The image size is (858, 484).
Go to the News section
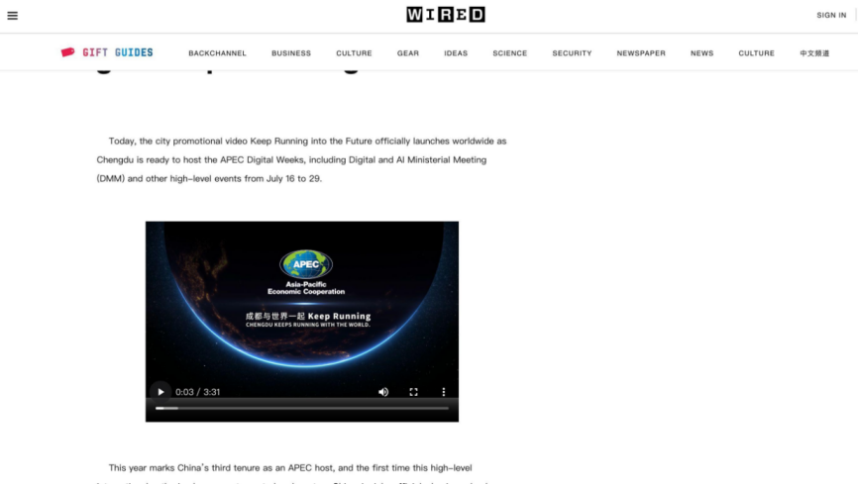coord(701,53)
